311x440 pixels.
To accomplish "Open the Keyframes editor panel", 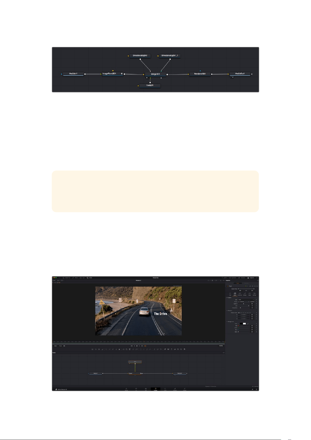I will coord(232,278).
